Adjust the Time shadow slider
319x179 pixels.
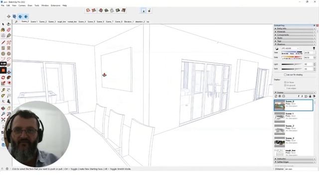[x=292, y=52]
